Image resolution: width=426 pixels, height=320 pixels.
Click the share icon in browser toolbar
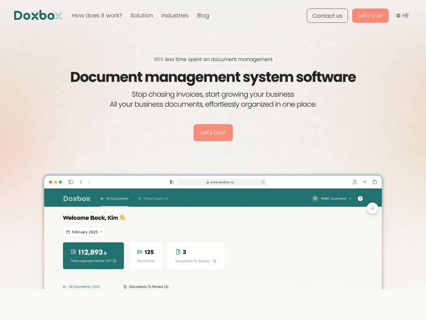tap(355, 182)
